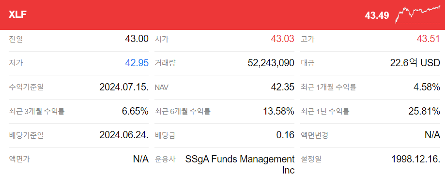
Task: Select the 3-month return 6.65%
Action: (x=135, y=111)
